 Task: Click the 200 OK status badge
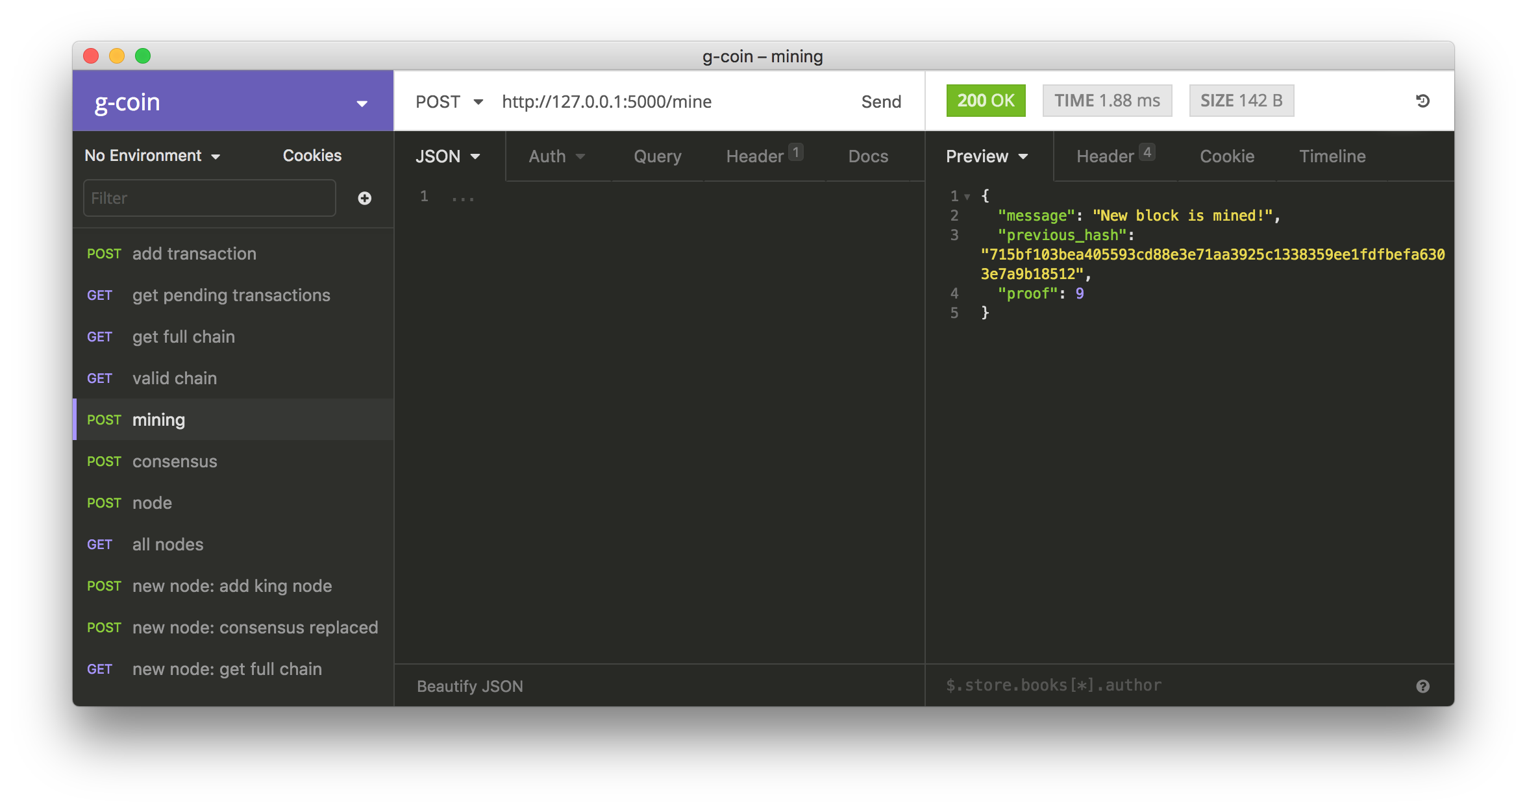coord(986,101)
